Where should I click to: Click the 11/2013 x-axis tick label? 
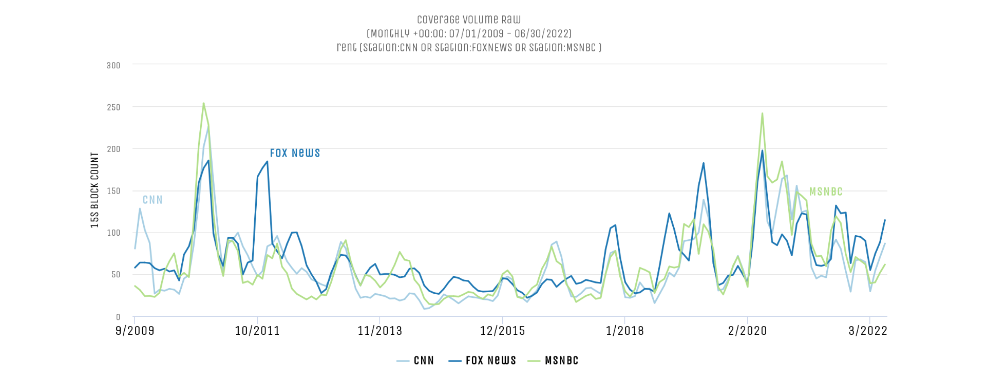point(380,331)
